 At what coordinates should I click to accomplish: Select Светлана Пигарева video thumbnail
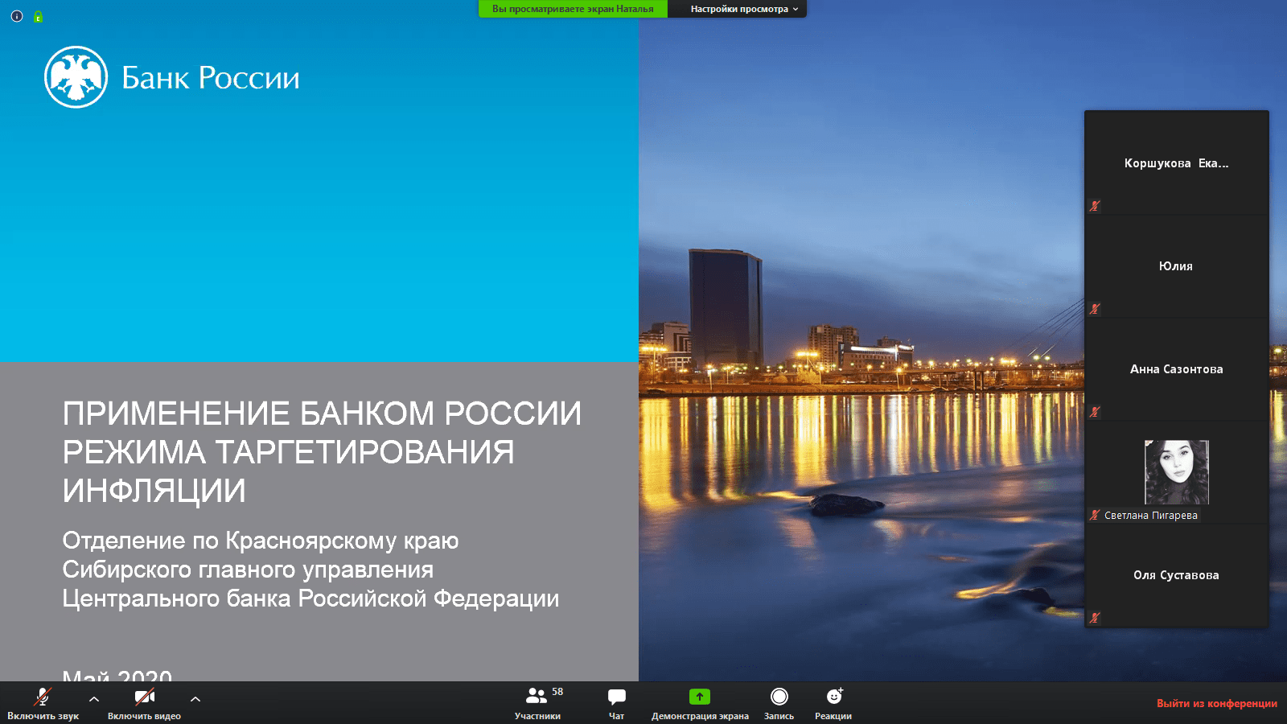click(1177, 472)
